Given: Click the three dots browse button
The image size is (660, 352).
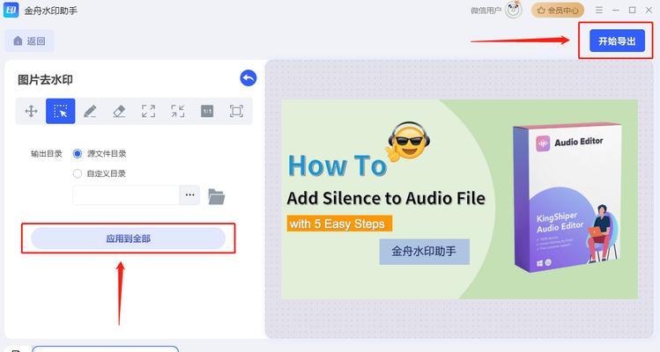Looking at the screenshot, I should coord(189,195).
